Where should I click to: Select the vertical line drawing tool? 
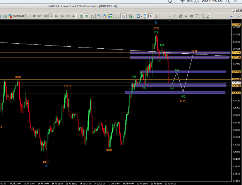coord(164,16)
